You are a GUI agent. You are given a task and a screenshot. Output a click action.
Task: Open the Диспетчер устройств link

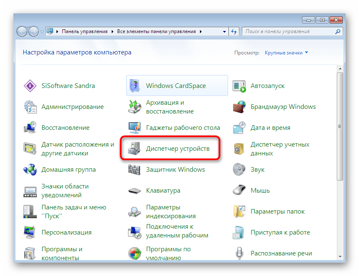pyautogui.click(x=178, y=149)
